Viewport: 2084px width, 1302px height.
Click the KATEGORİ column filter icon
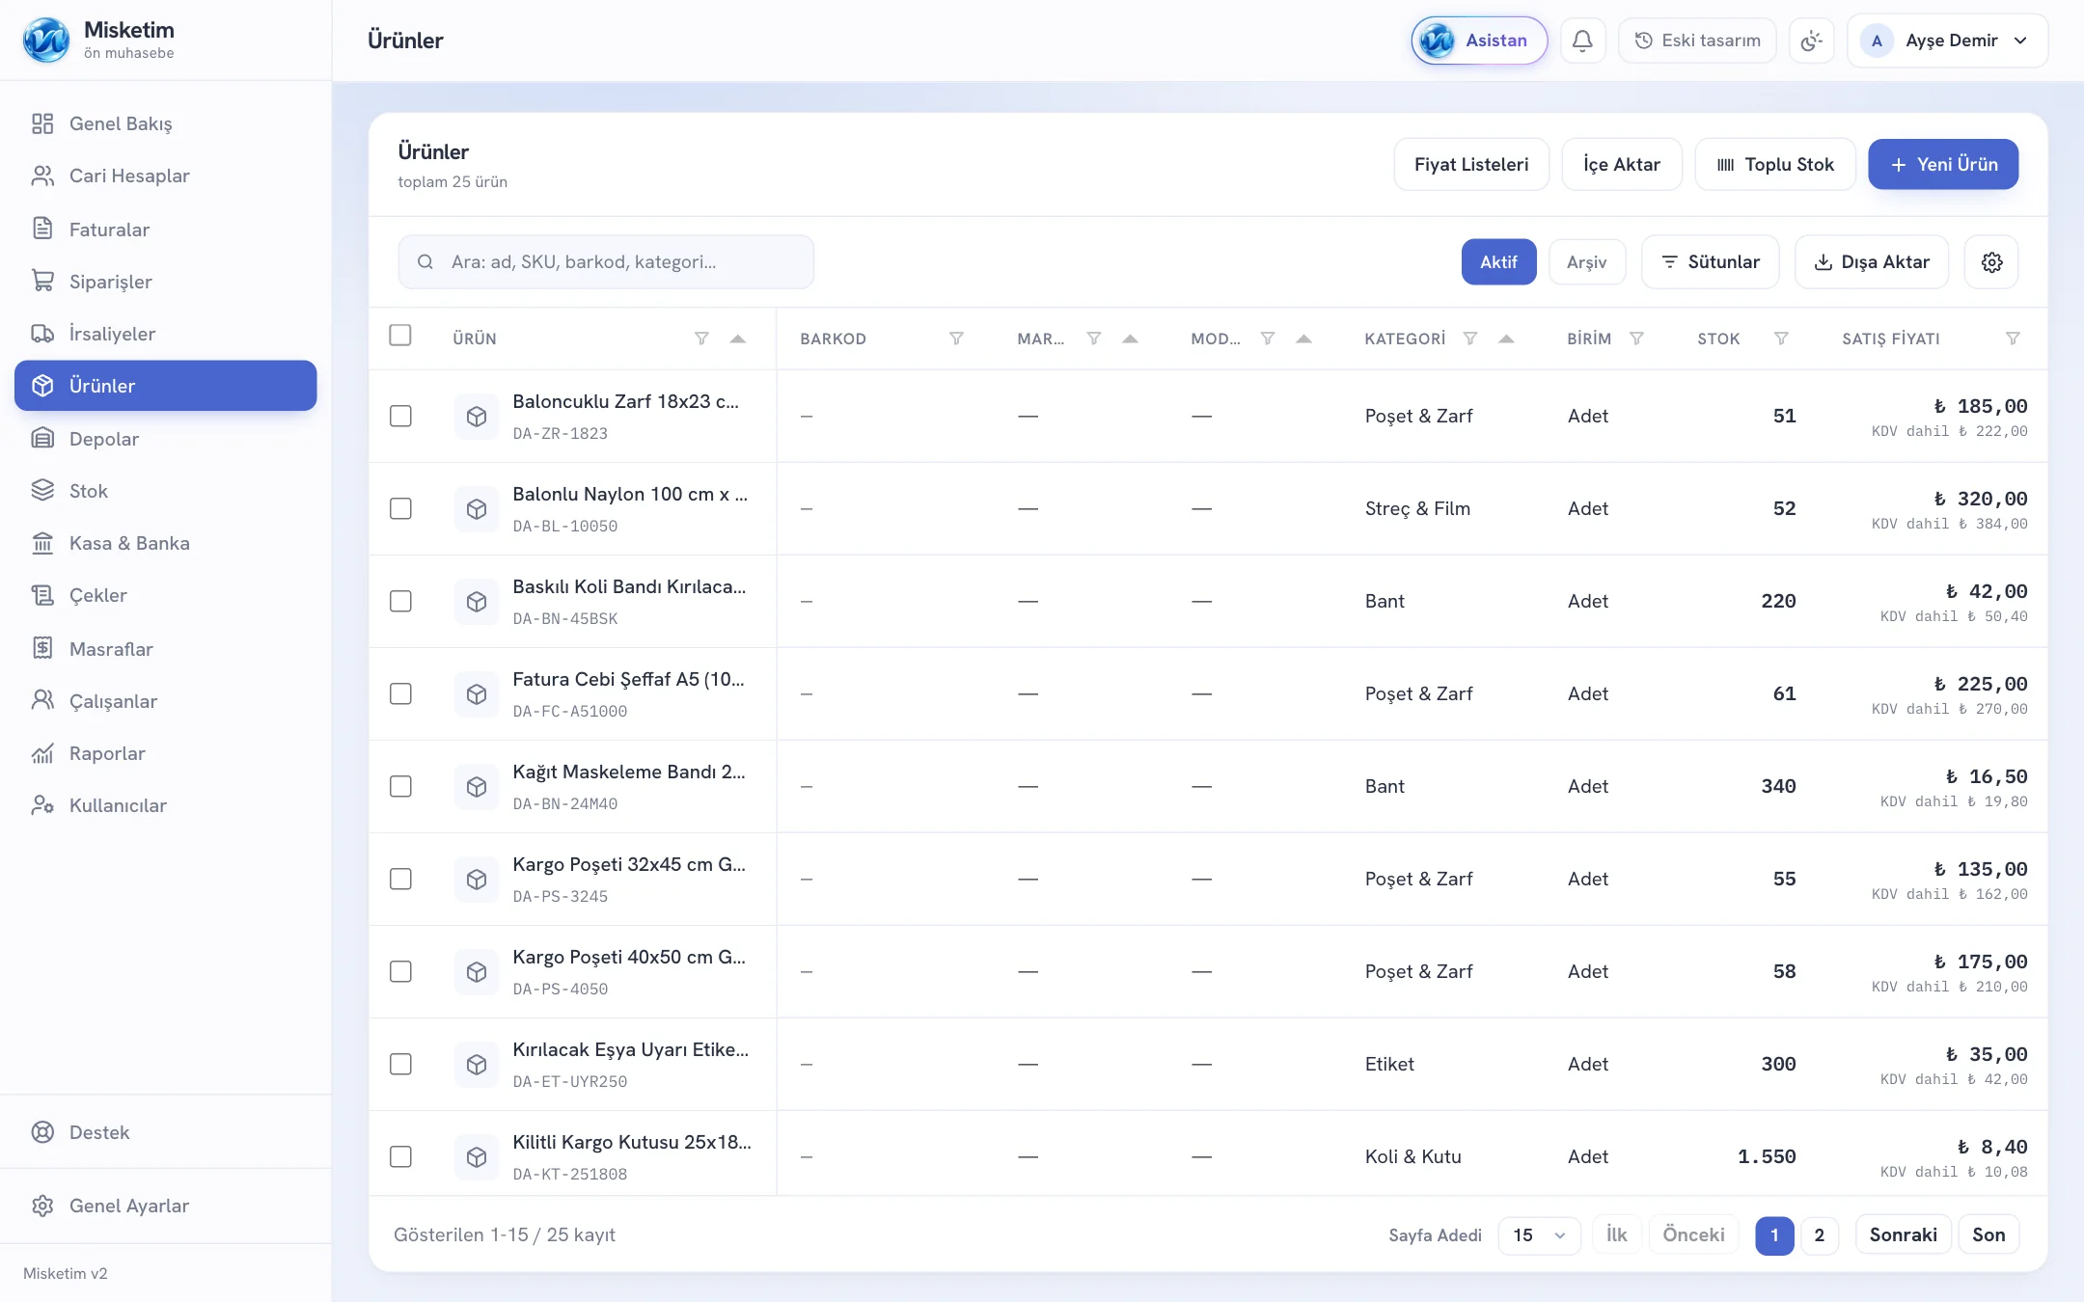click(1469, 339)
